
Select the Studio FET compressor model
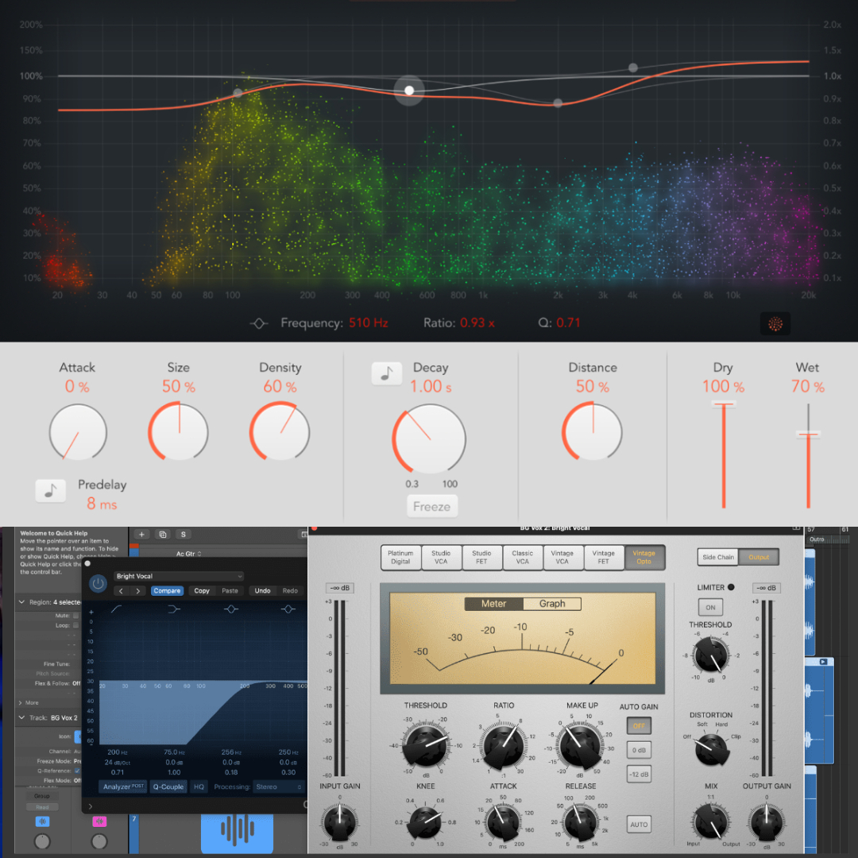point(481,557)
